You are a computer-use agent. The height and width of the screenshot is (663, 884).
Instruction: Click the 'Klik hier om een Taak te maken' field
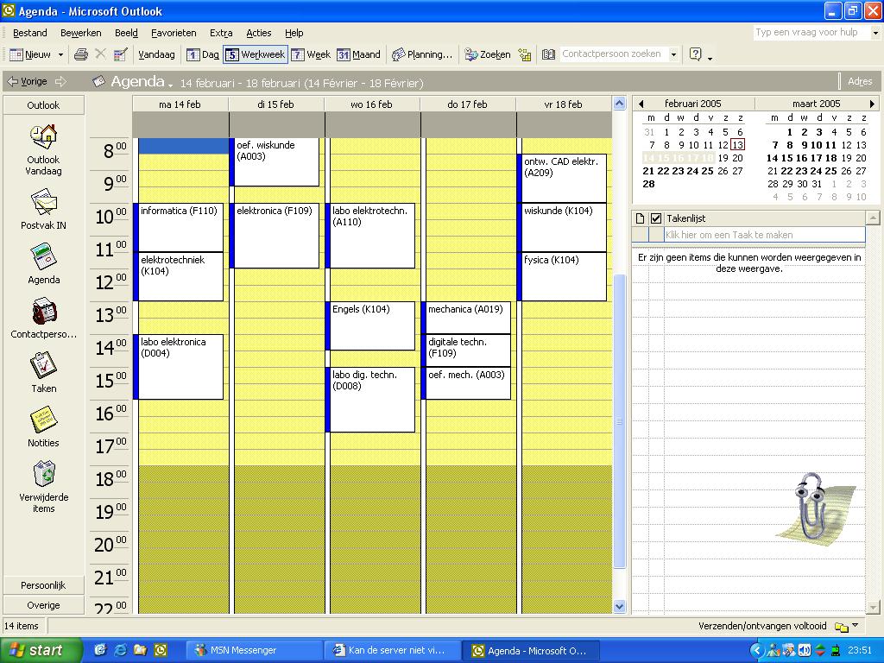tap(765, 235)
